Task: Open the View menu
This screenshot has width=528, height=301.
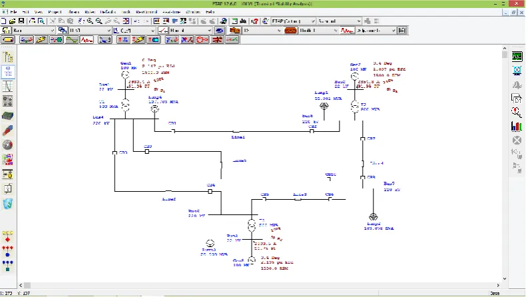Action: click(39, 12)
